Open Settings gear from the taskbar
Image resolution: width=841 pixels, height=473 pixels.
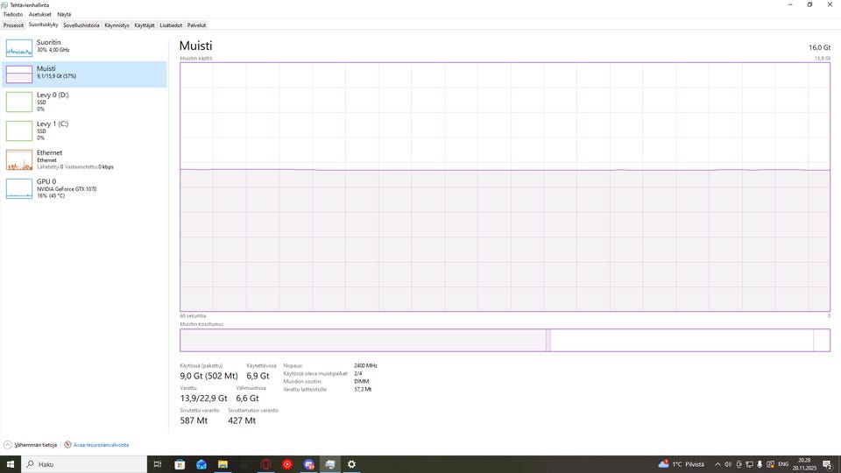point(351,464)
